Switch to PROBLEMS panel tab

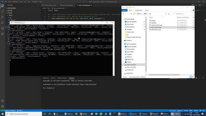coord(46,78)
